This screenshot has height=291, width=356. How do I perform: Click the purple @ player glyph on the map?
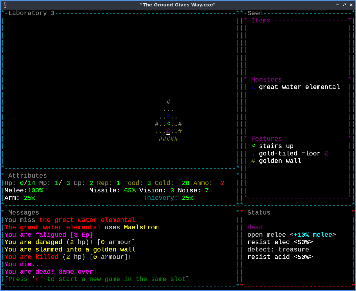(x=168, y=131)
